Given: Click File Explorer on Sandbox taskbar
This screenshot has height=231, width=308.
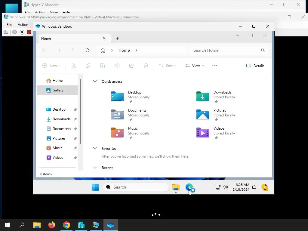Looking at the screenshot, I should coord(176,188).
